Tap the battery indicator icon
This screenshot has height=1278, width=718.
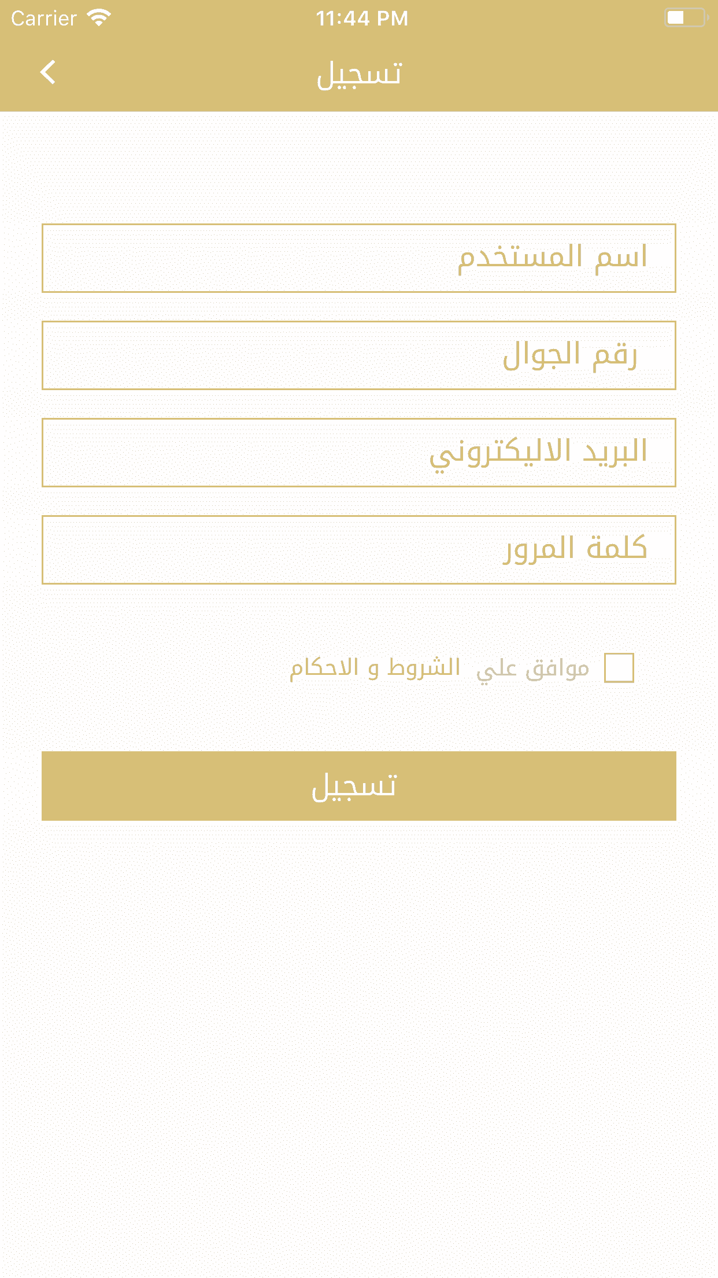coord(685,18)
